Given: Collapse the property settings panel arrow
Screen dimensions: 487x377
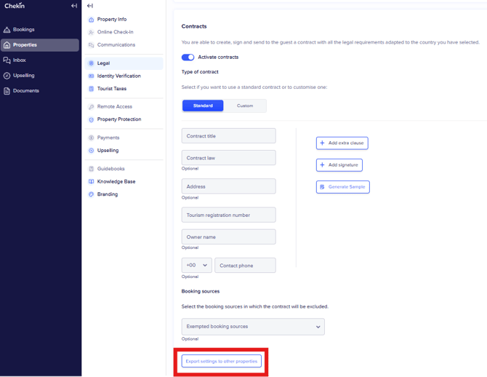Looking at the screenshot, I should (x=90, y=6).
